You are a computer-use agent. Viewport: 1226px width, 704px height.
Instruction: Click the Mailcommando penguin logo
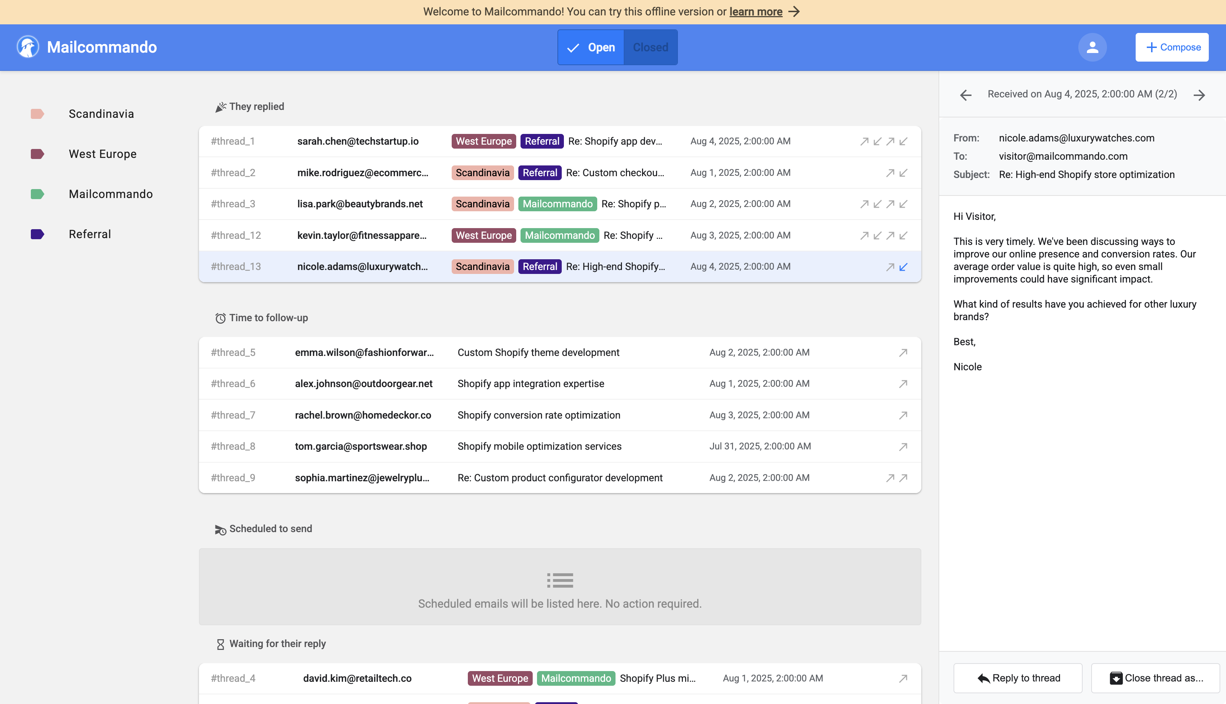point(28,47)
